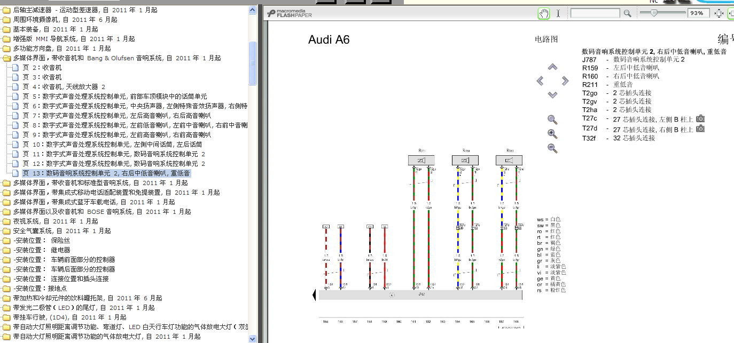Click the search magnifier icon in toolbar
Viewport: 734px width, 343px height.
pos(628,13)
